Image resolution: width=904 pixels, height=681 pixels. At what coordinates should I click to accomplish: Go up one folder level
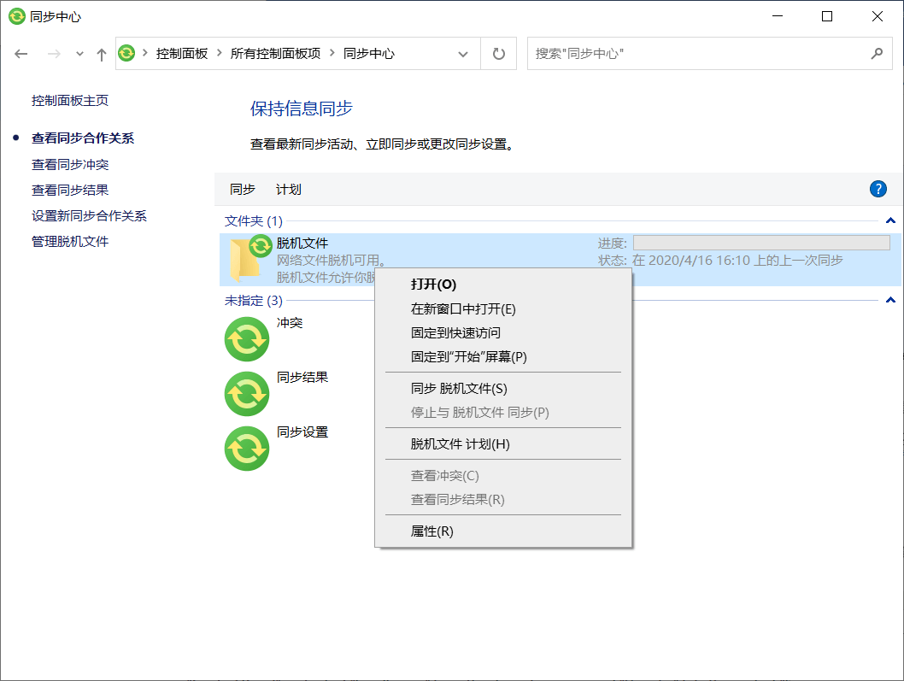102,54
